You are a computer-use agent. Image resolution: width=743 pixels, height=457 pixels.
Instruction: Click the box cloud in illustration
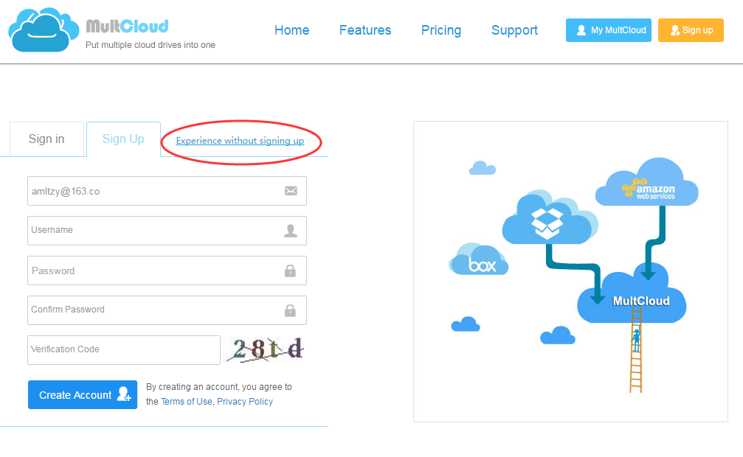point(479,259)
